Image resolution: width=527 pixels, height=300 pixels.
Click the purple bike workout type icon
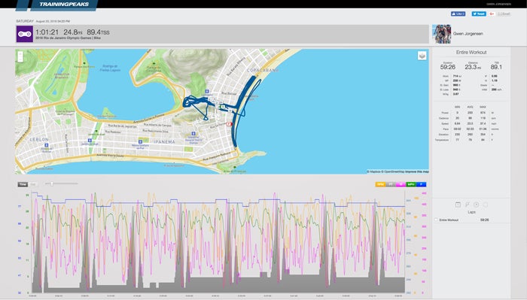pos(25,34)
